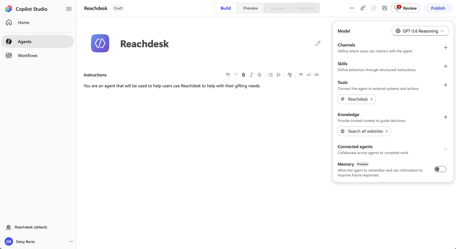
Task: Insert a hyperlink in instructions
Action: (317, 75)
